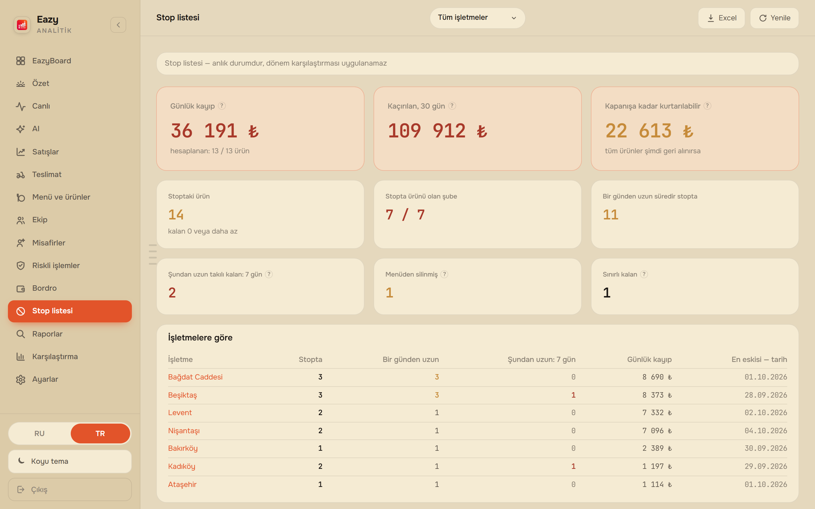Show help for Menüden silinmiş

pos(444,274)
